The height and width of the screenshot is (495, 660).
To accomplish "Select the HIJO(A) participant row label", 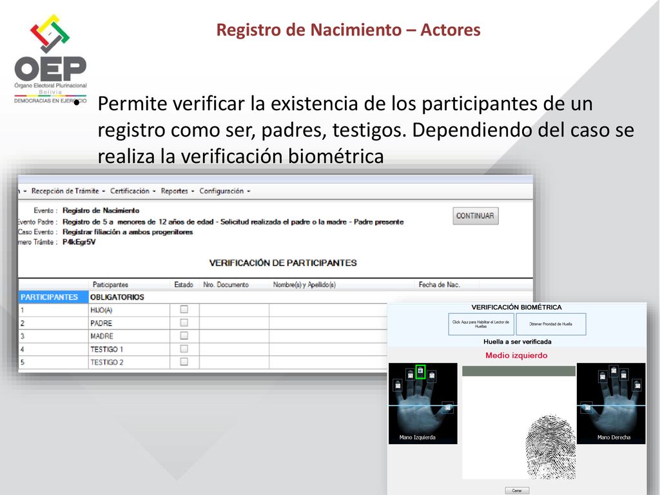I will (101, 310).
